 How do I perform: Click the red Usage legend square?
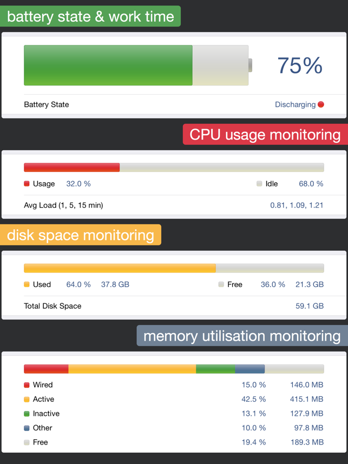(27, 184)
